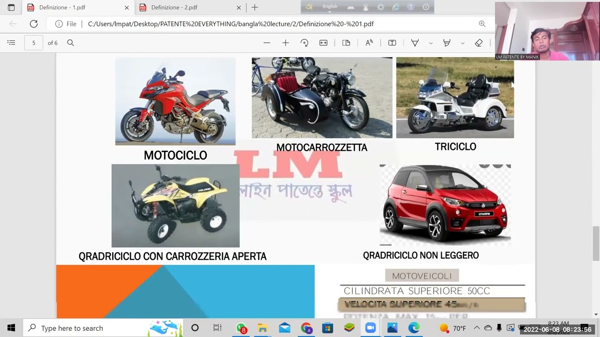Click the vertical scrollbar thumb
Viewport: 600px width, 337px height.
point(596,243)
